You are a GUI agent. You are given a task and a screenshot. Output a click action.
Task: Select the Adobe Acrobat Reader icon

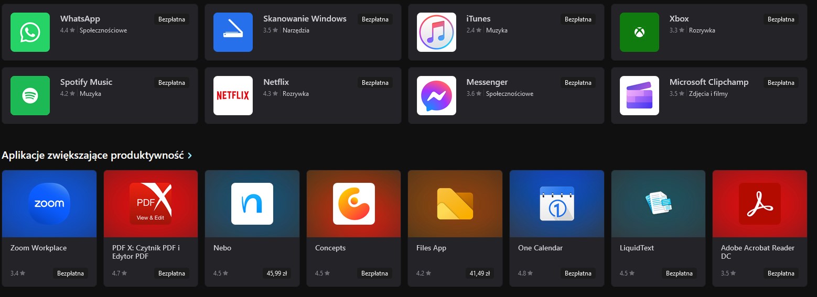[x=760, y=204]
